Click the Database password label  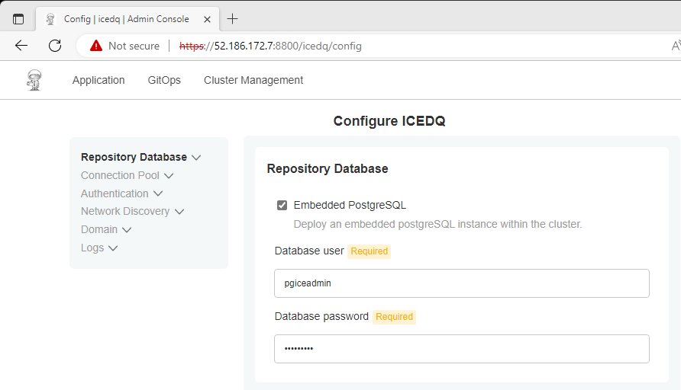click(x=321, y=316)
